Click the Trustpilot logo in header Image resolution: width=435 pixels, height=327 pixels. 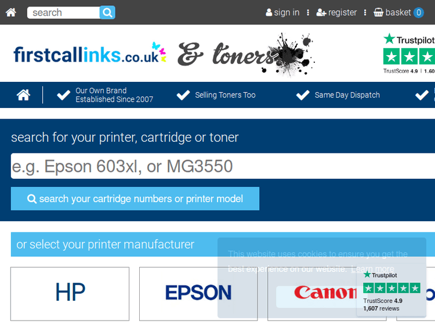point(409,39)
